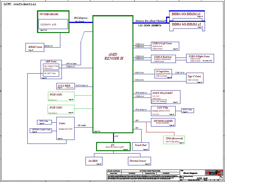Select the EC block label
The image size is (258, 182).
(x=113, y=145)
